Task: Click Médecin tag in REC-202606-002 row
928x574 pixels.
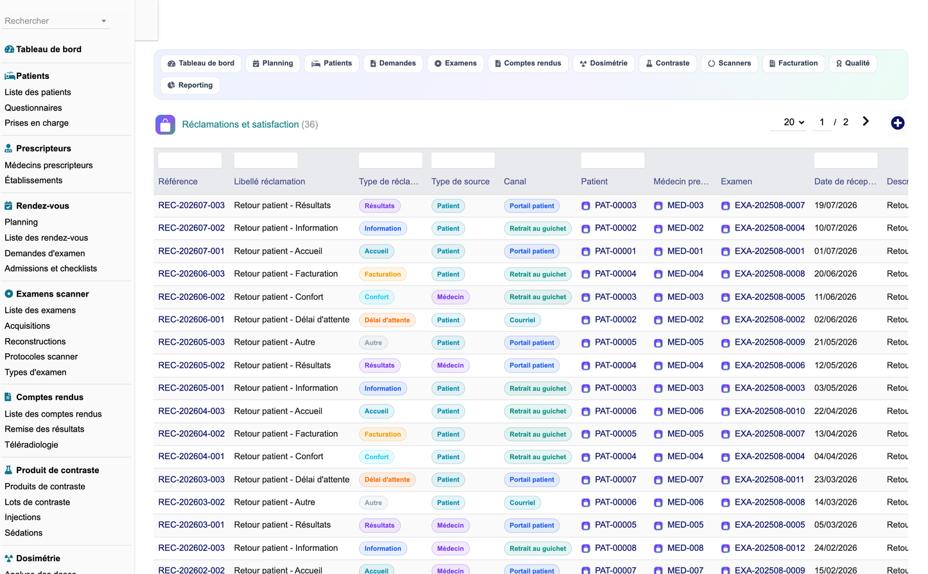Action: [451, 297]
